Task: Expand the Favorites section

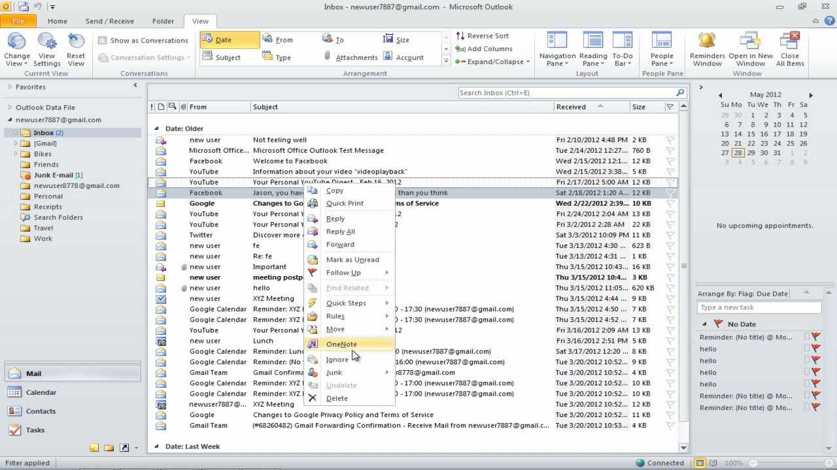Action: click(x=10, y=87)
